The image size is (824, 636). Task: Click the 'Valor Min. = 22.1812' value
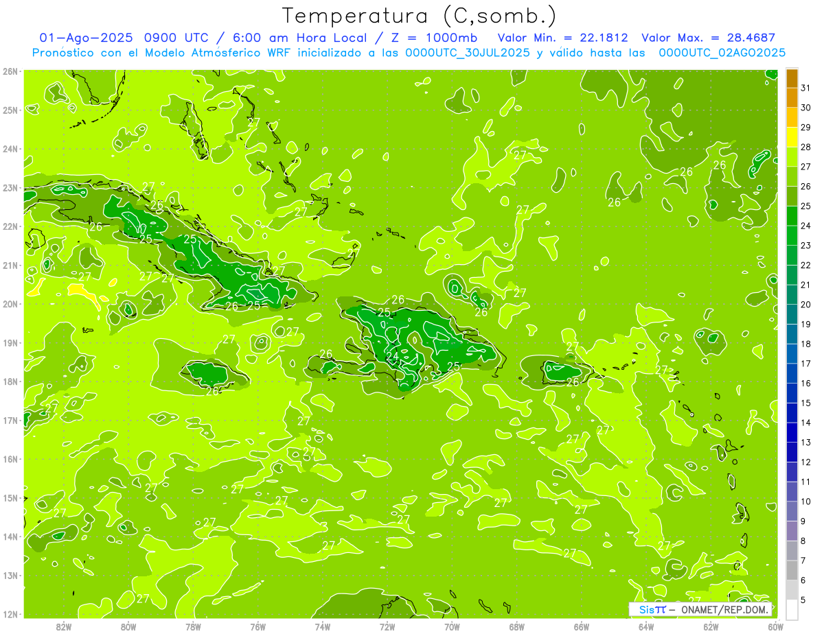562,38
